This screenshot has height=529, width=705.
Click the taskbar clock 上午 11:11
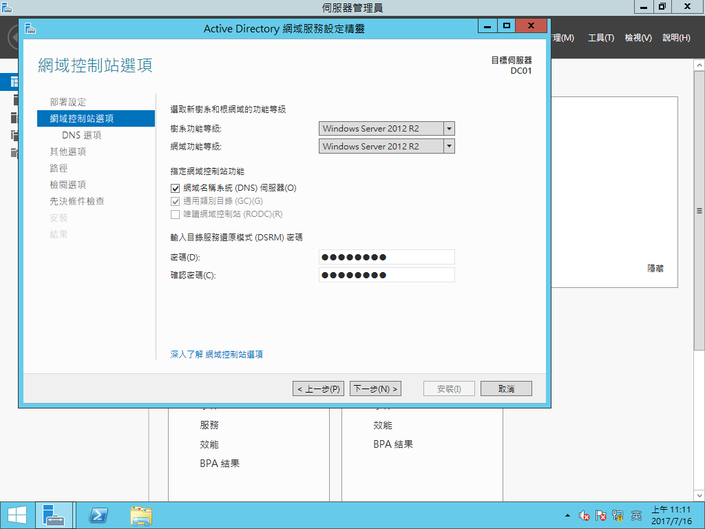click(x=671, y=510)
